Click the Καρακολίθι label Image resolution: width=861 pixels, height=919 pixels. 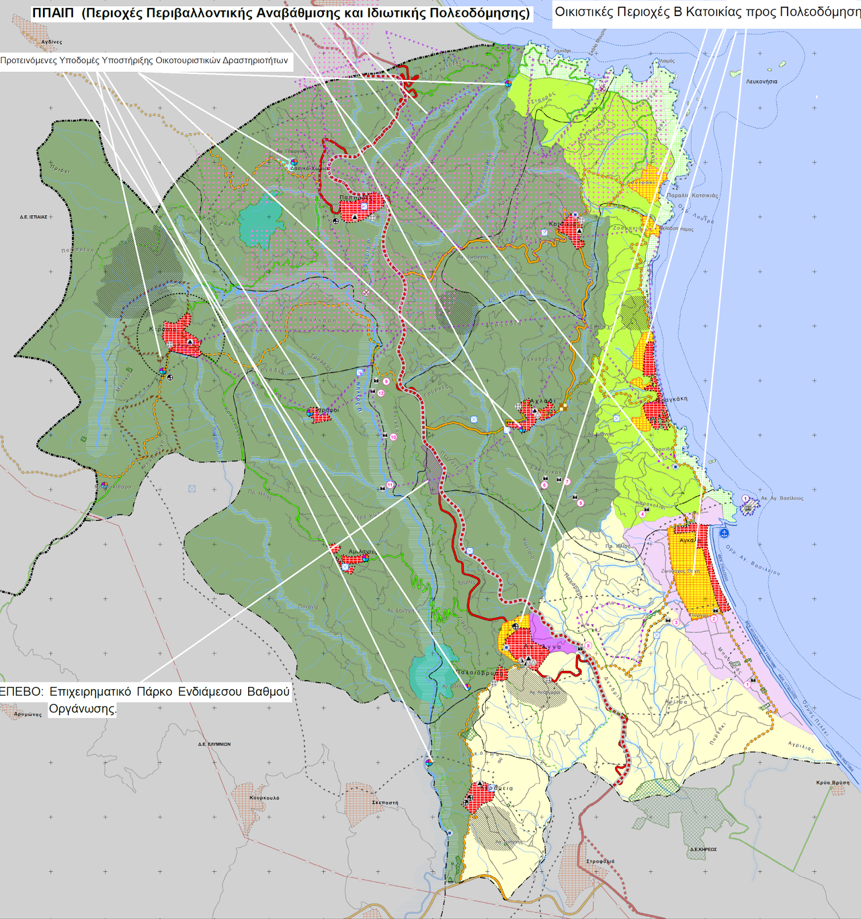pyautogui.click(x=650, y=505)
